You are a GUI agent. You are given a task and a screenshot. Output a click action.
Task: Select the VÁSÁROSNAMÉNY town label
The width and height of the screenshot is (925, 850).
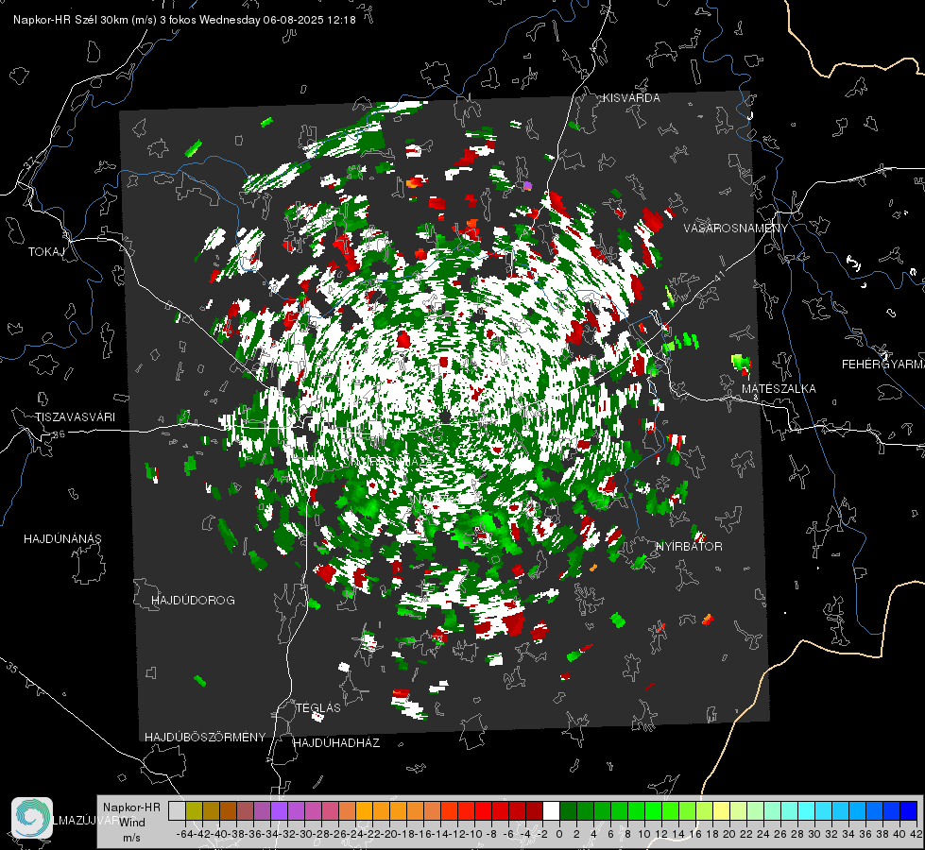point(736,229)
